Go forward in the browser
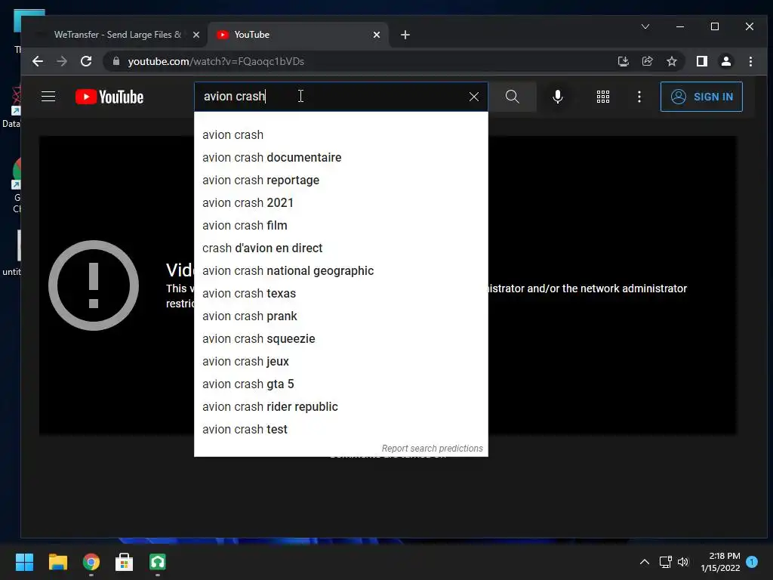Image resolution: width=773 pixels, height=580 pixels. [x=62, y=61]
